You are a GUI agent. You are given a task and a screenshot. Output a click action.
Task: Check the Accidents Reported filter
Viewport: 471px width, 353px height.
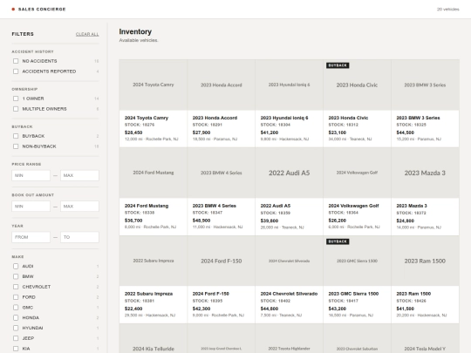click(x=16, y=71)
